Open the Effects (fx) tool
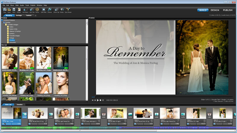This screenshot has width=237, height=133. tap(50, 10)
